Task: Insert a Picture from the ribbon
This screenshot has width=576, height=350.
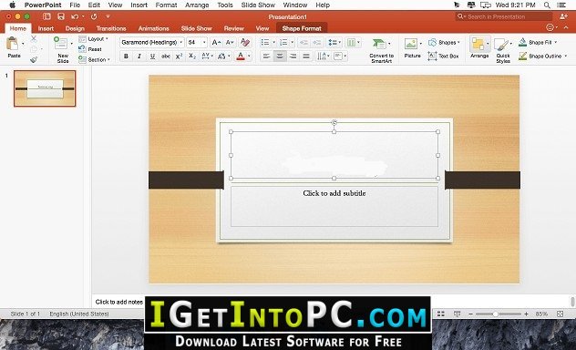Action: coord(412,48)
